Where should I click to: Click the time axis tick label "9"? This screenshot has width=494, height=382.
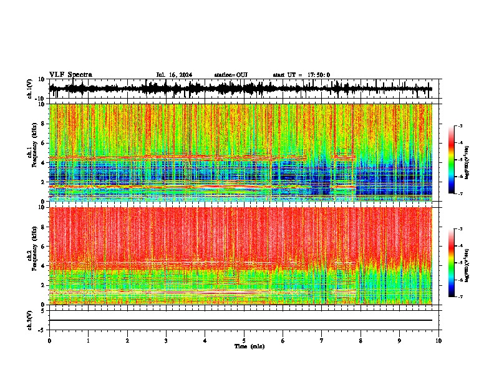coord(399,341)
